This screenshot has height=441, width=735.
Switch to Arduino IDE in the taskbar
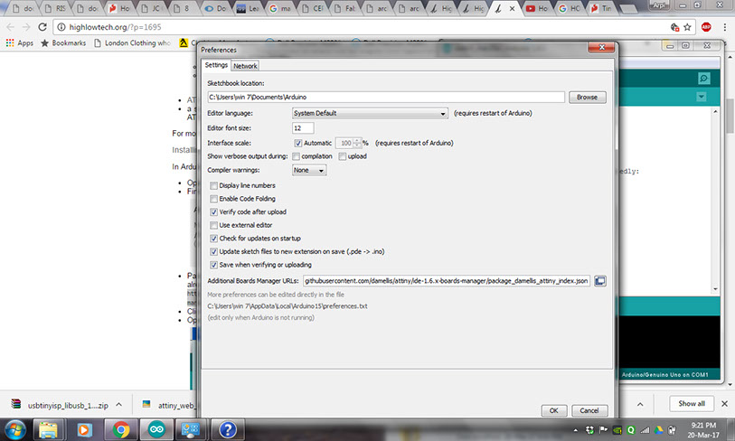(156, 429)
